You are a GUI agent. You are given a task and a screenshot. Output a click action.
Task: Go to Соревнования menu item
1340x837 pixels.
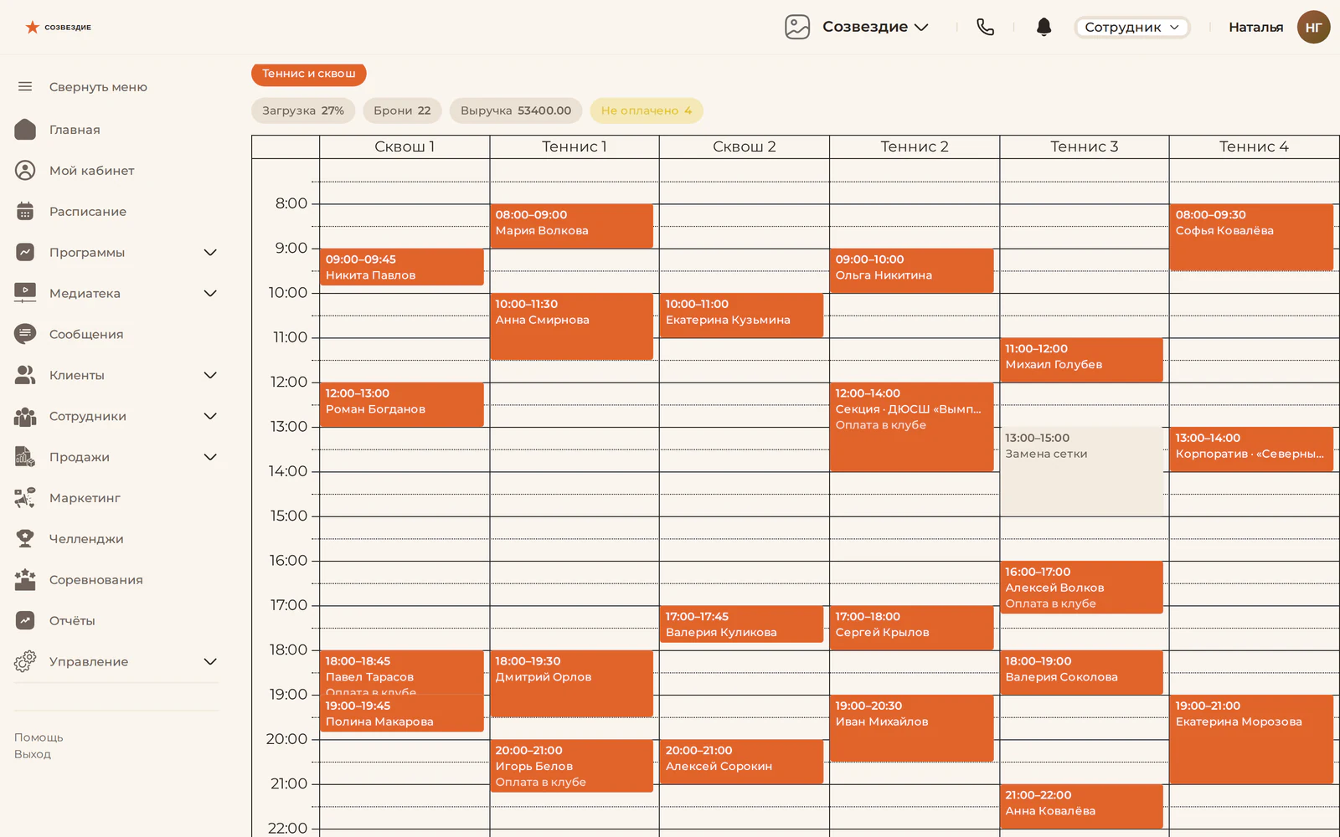tap(95, 579)
